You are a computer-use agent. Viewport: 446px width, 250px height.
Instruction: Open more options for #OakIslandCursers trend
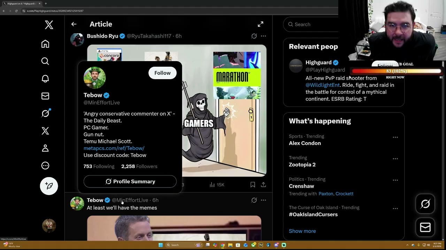(x=395, y=209)
